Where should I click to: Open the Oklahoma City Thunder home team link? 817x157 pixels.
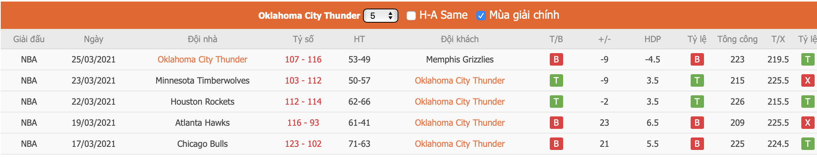tap(202, 59)
